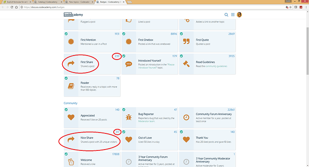Image resolution: width=309 pixels, height=167 pixels.
Task: Click the user avatar in header
Action: point(239,15)
